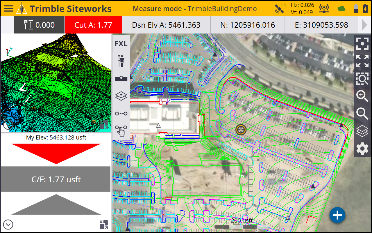Viewport: 372px width, 233px height.
Task: Open the GNSS satellite status
Action: (280, 8)
